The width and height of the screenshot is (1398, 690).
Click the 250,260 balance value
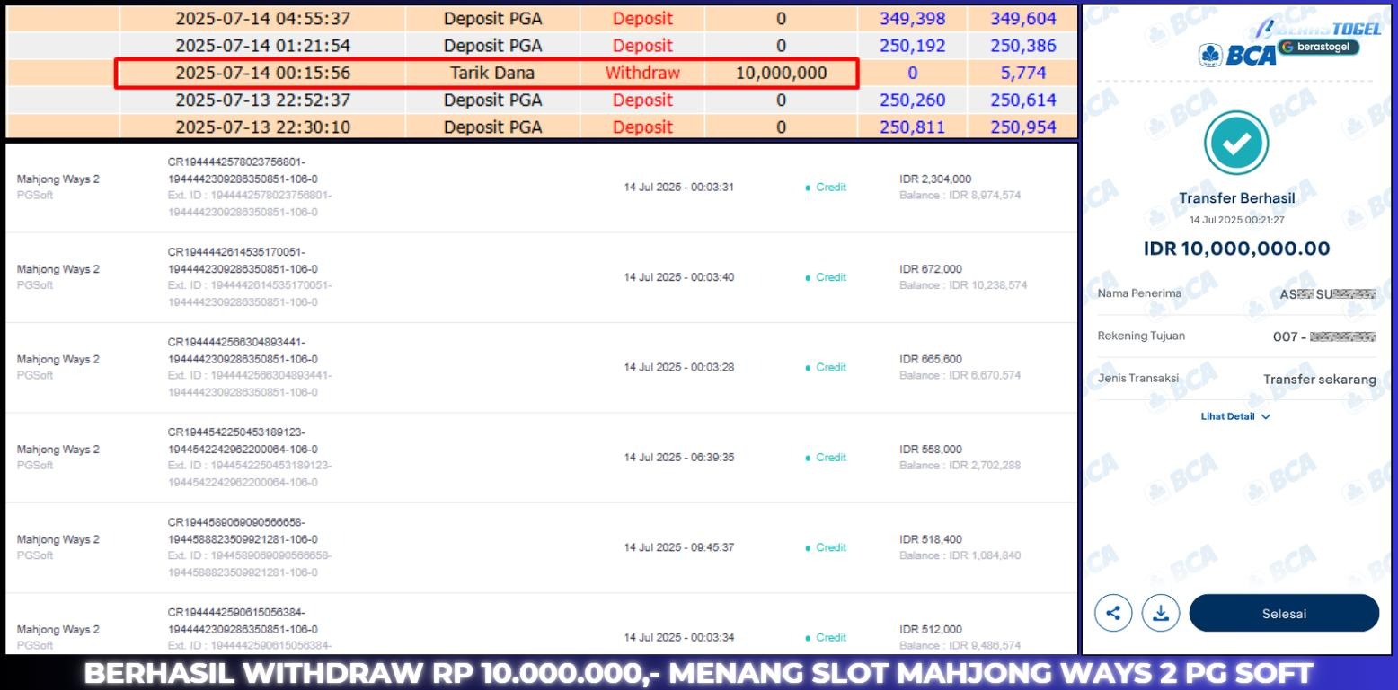tap(912, 100)
